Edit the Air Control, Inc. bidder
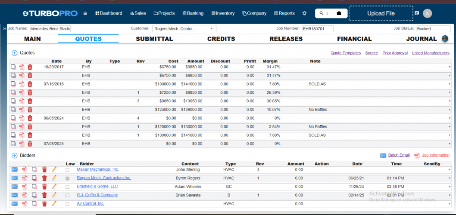 (54, 203)
